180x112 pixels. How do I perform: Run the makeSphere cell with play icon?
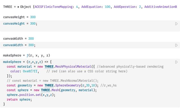[176, 62]
